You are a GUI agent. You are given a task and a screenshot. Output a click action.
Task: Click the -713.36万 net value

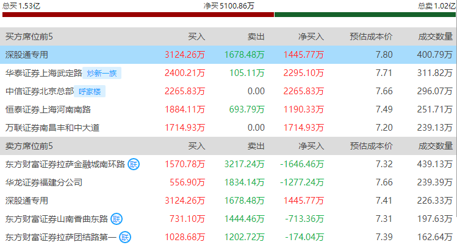(x=304, y=219)
